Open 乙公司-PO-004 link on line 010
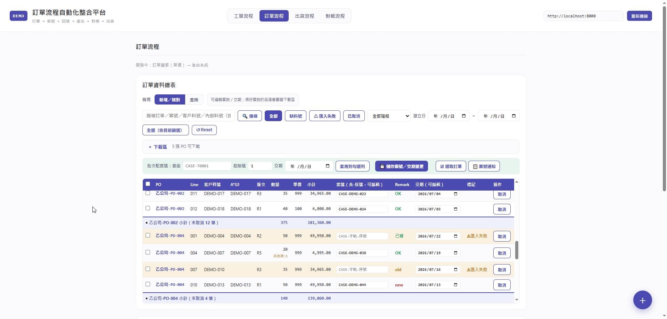This screenshot has width=667, height=319. tap(170, 285)
